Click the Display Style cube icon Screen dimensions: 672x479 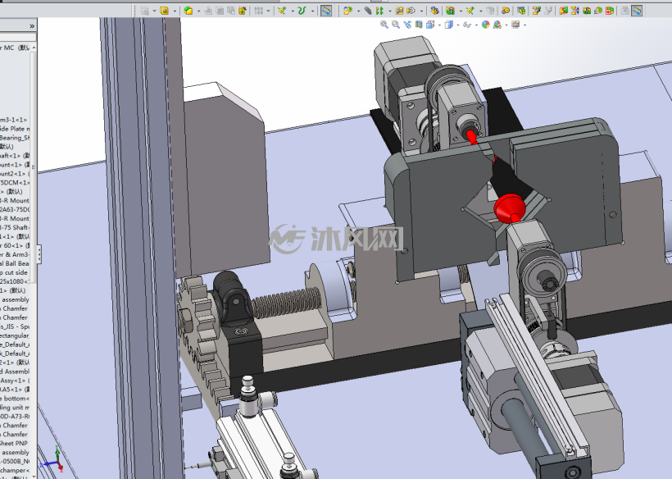point(448,25)
